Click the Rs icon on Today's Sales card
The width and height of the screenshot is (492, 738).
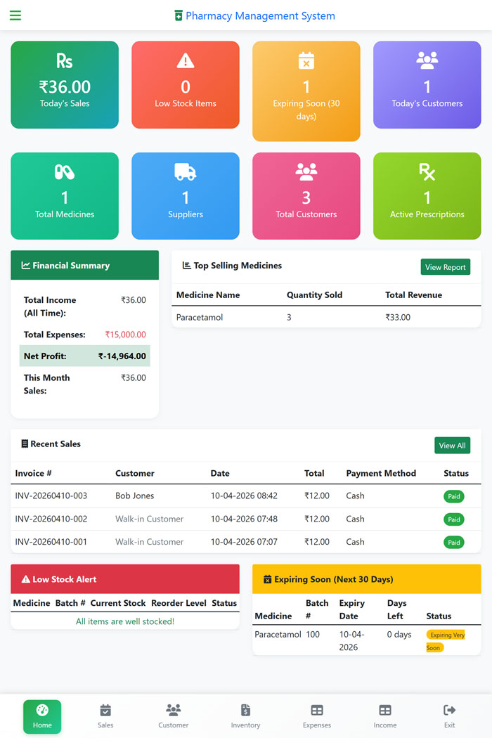point(65,60)
